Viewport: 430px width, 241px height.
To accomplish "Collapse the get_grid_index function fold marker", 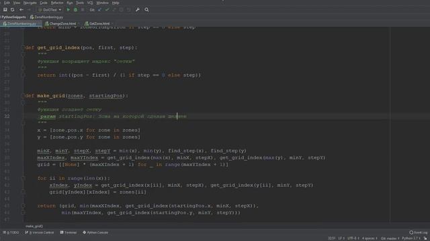I will 23,48.
